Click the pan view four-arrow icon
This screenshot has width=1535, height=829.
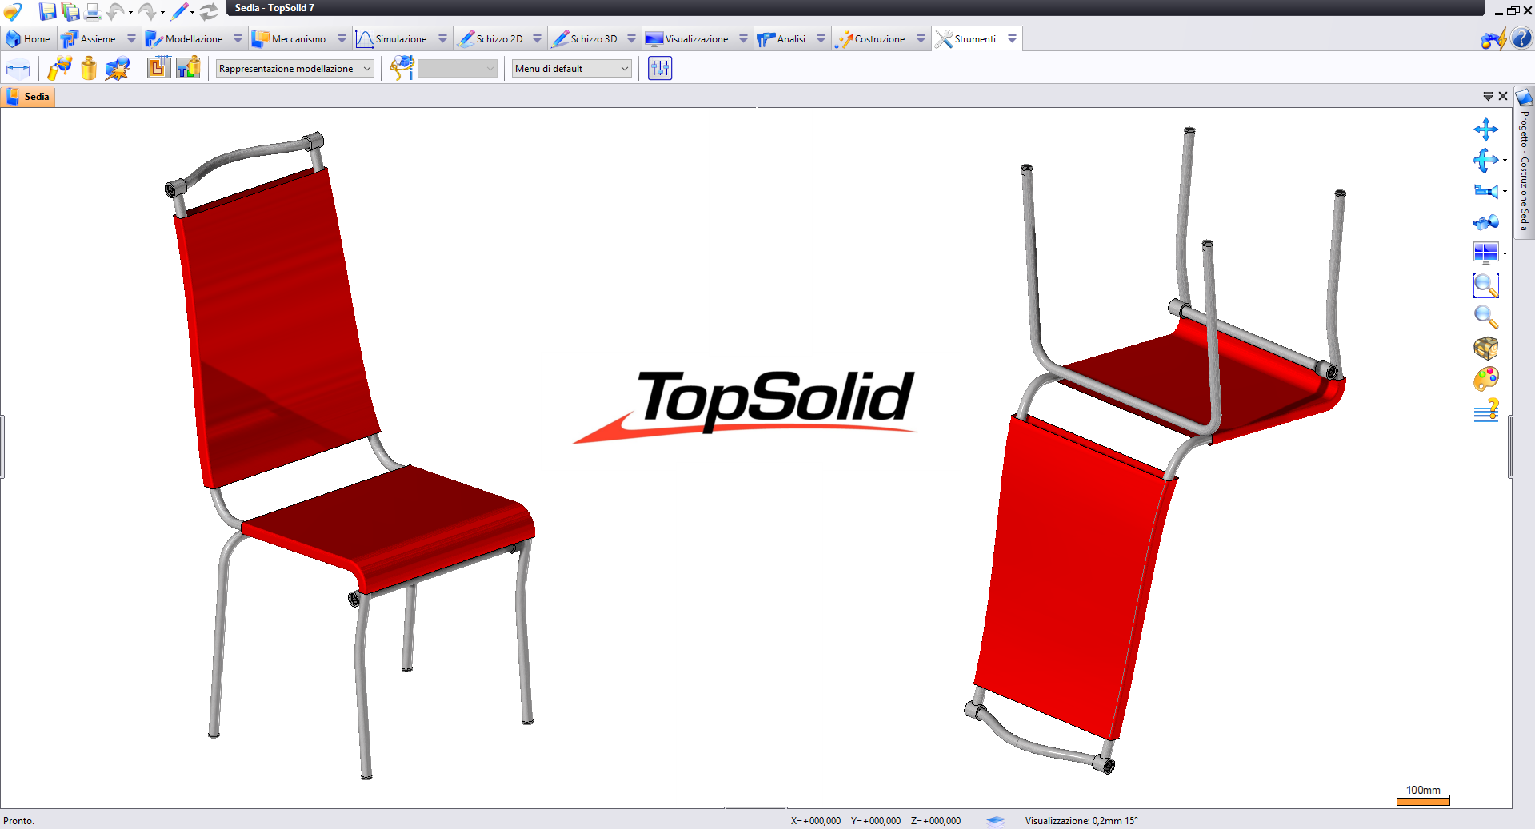[1485, 129]
